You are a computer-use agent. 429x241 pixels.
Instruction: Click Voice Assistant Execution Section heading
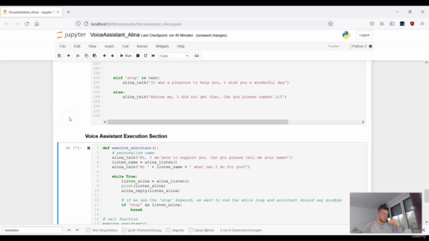[126, 136]
